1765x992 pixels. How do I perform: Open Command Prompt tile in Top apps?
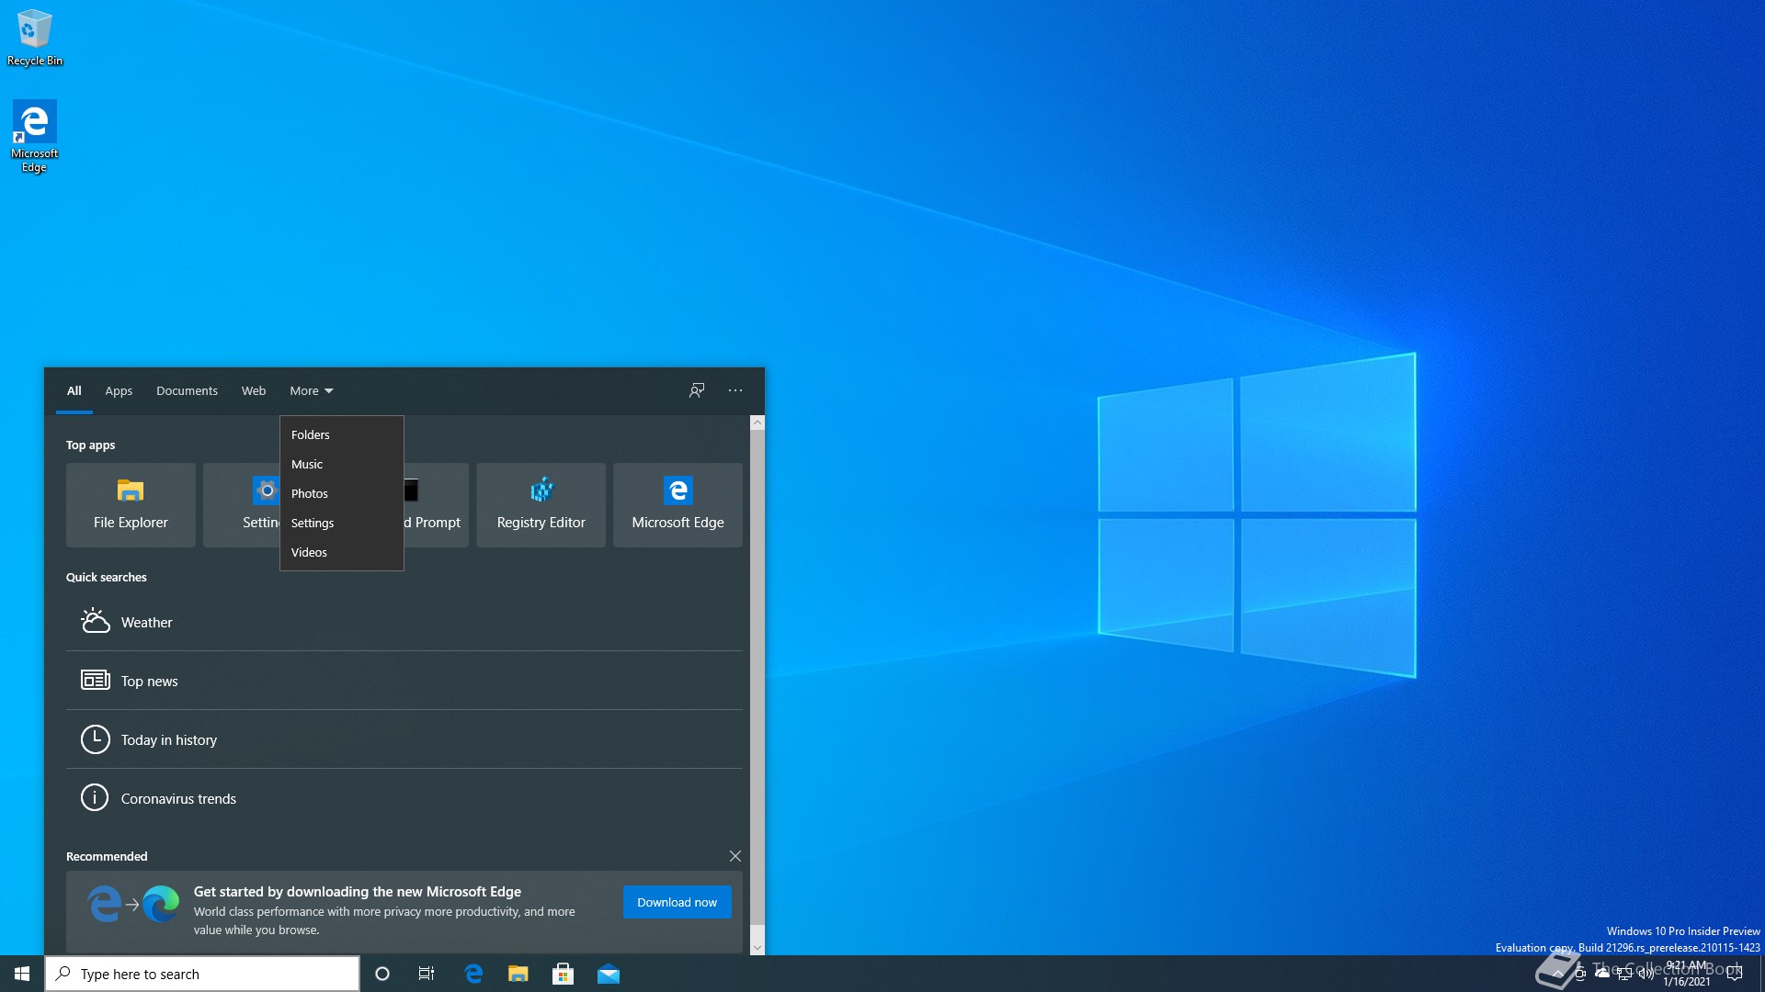click(436, 505)
